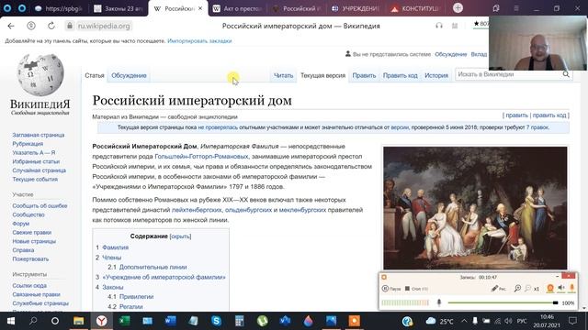Switch to the Законы 23 browser tab
This screenshot has width=588, height=330.
pyautogui.click(x=119, y=8)
